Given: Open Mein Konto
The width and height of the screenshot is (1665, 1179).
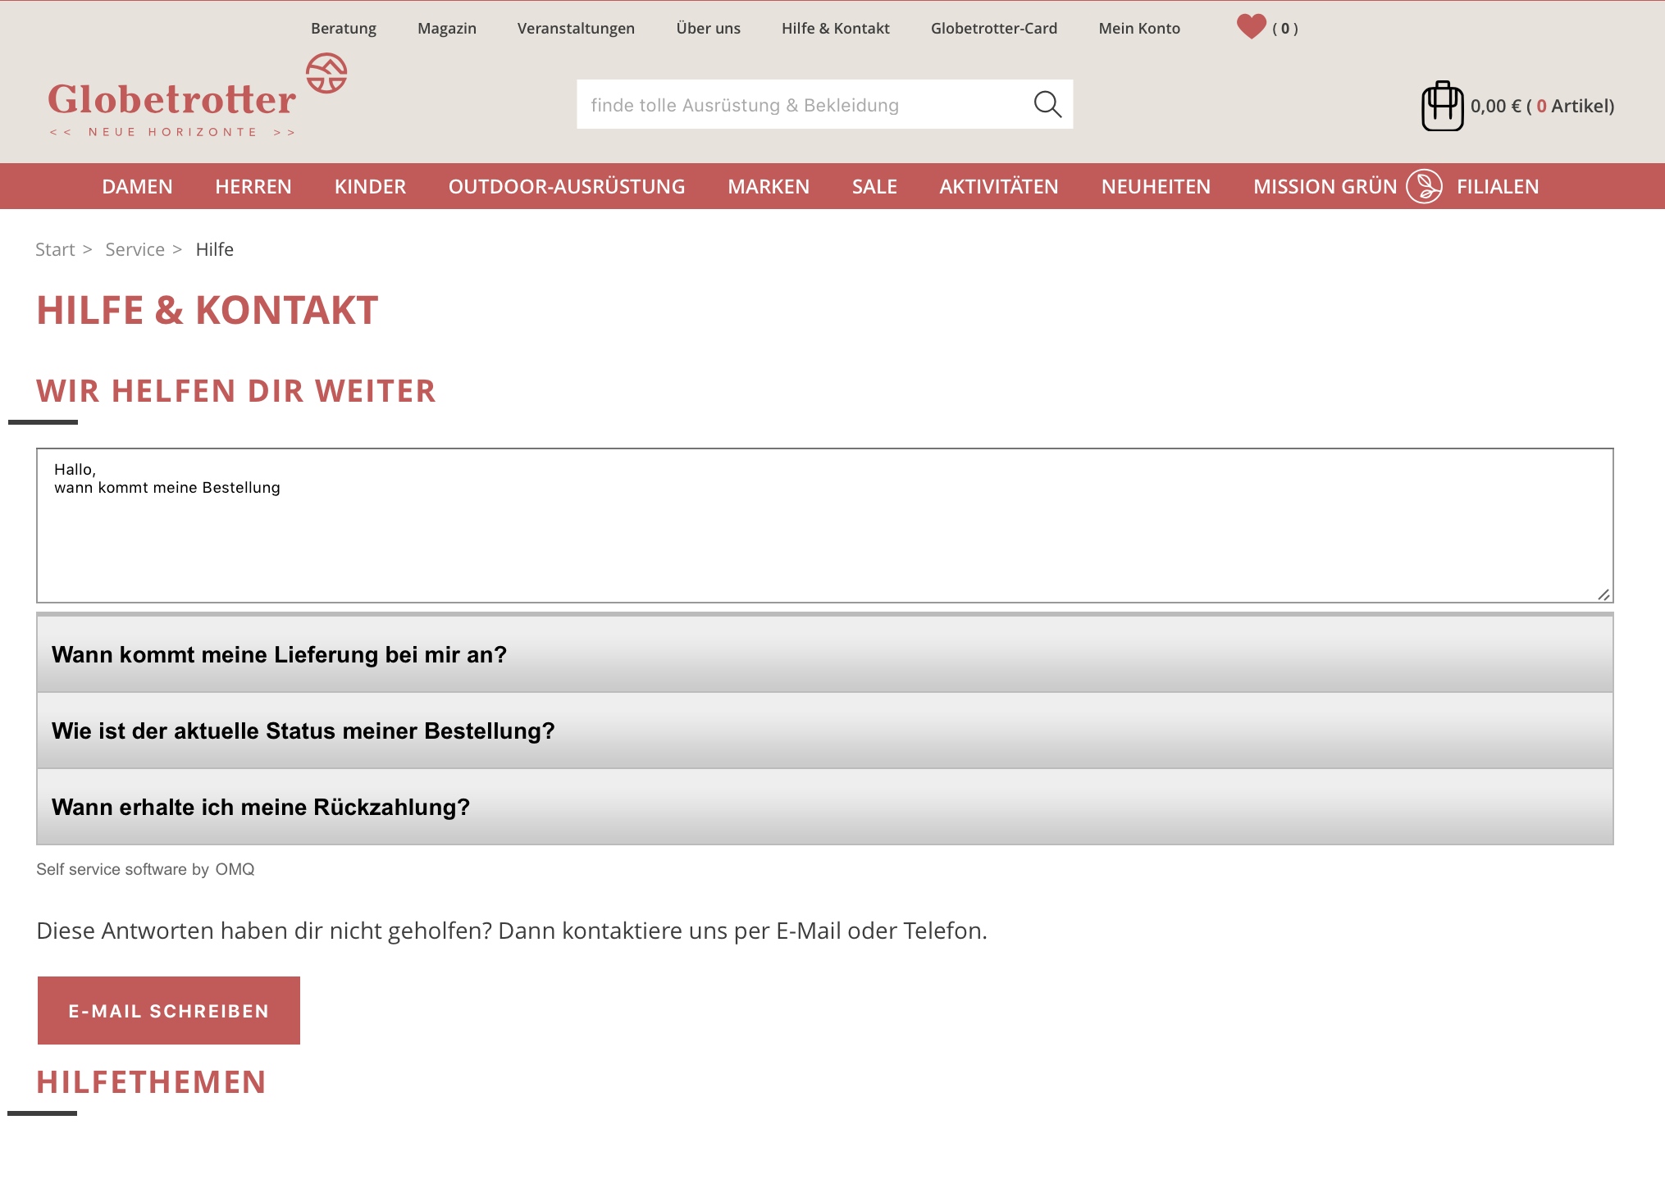Looking at the screenshot, I should (x=1139, y=29).
